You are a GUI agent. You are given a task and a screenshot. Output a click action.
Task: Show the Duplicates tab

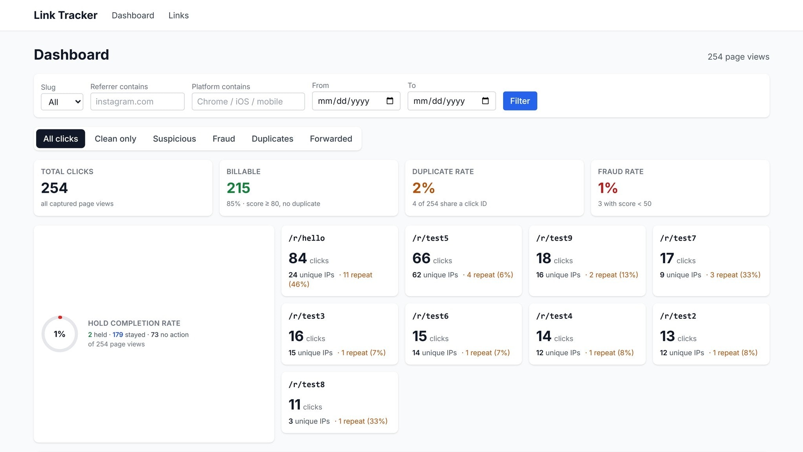[272, 139]
